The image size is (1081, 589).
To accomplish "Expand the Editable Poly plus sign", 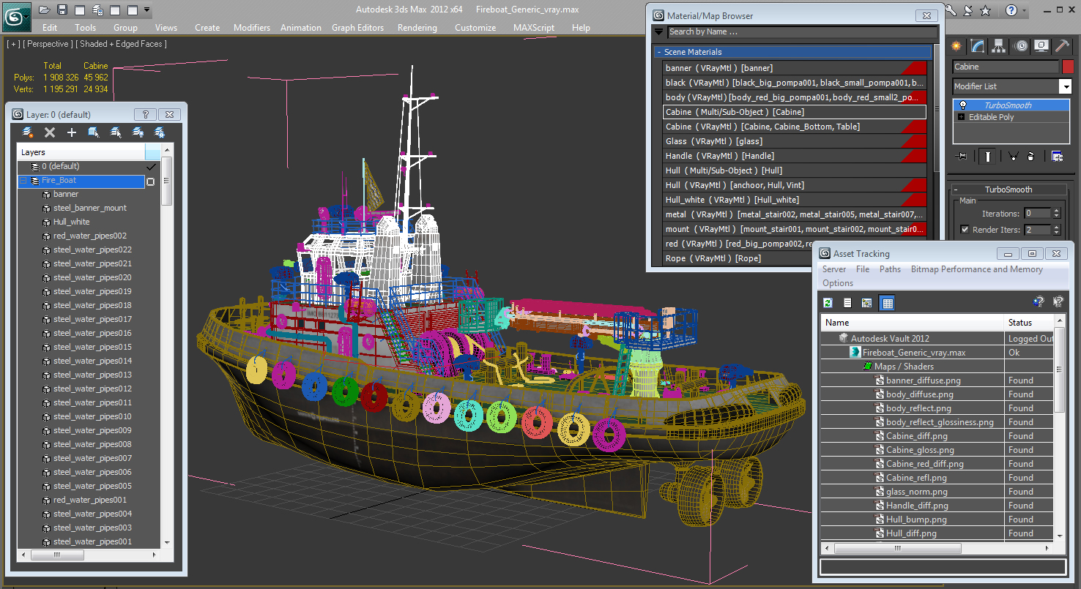I will click(x=961, y=117).
